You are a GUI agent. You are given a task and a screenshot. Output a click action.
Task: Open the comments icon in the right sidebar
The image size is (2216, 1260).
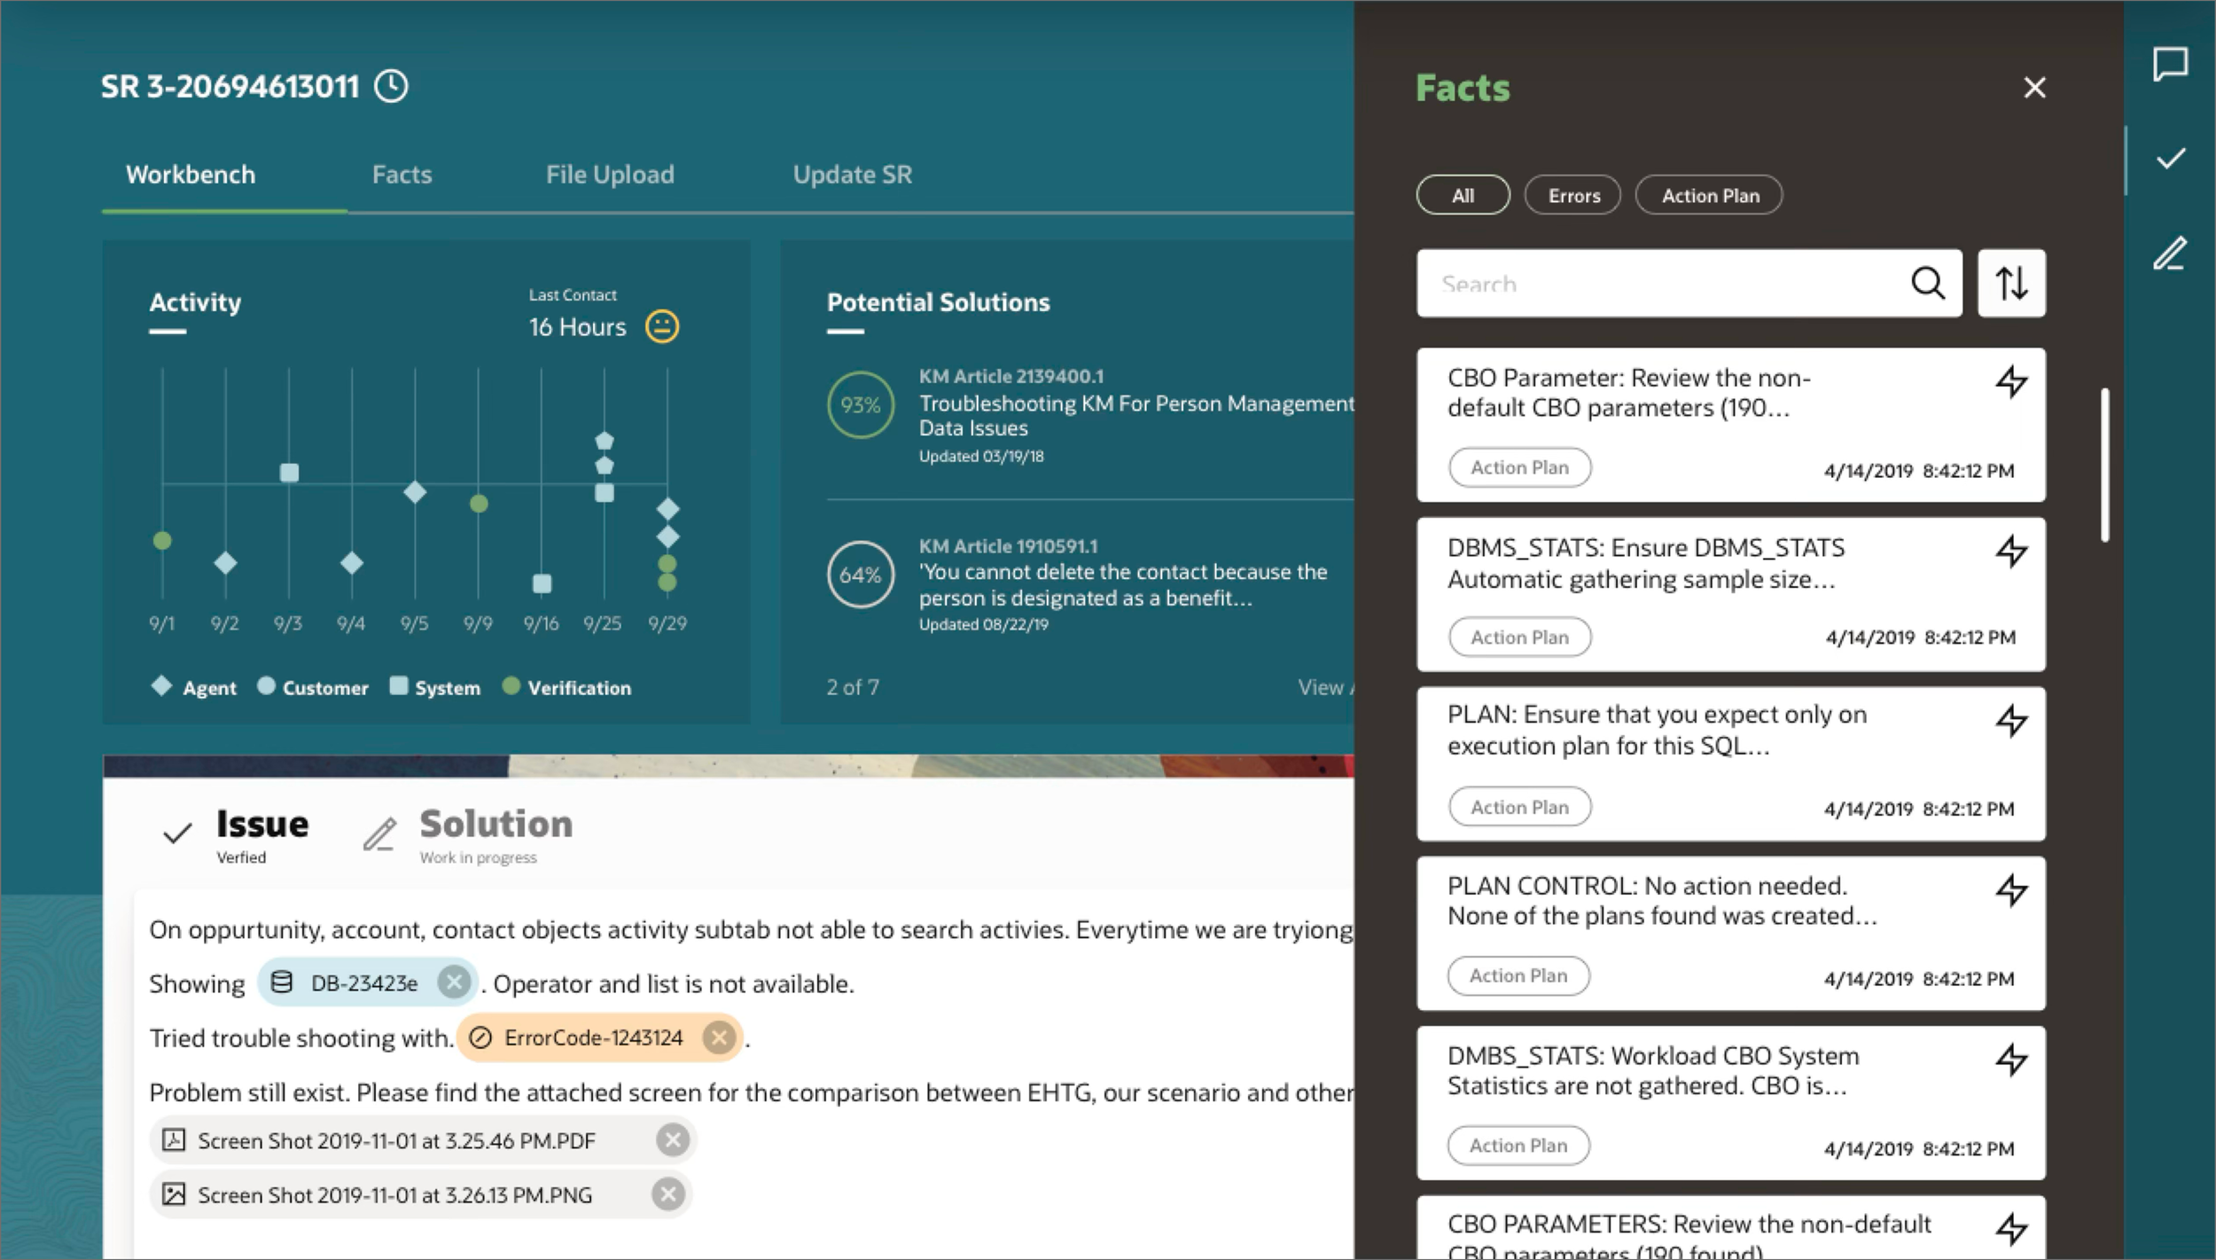point(2173,64)
